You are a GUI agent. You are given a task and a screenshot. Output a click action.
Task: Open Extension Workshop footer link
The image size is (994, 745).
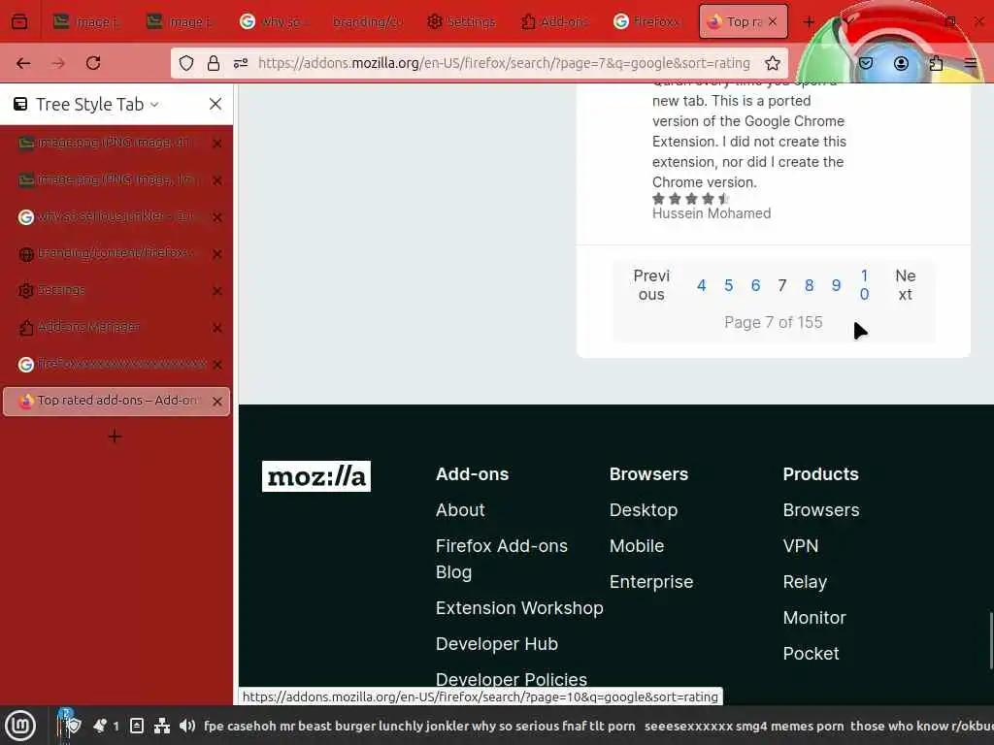pos(519,608)
